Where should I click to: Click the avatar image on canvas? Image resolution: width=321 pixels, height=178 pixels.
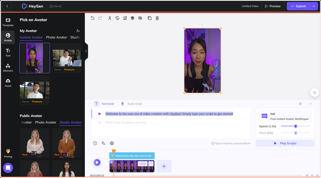[x=202, y=61]
